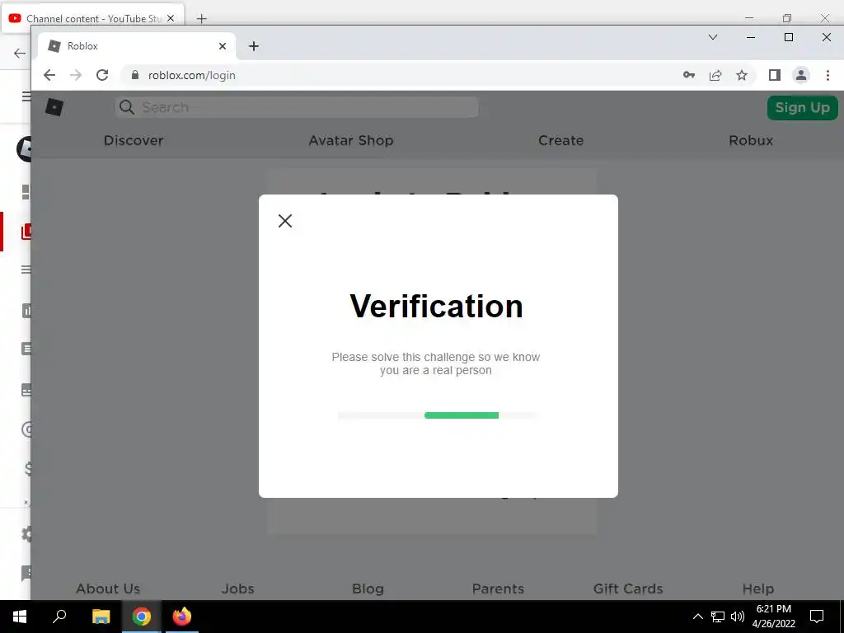The height and width of the screenshot is (633, 844).
Task: Open the Jobs footer link
Action: (x=237, y=588)
